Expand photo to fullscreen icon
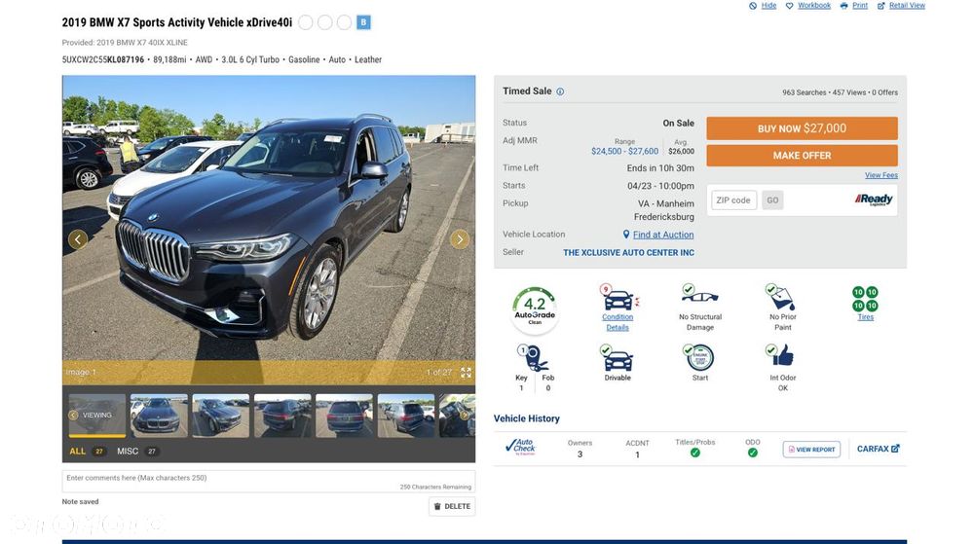 pyautogui.click(x=466, y=372)
